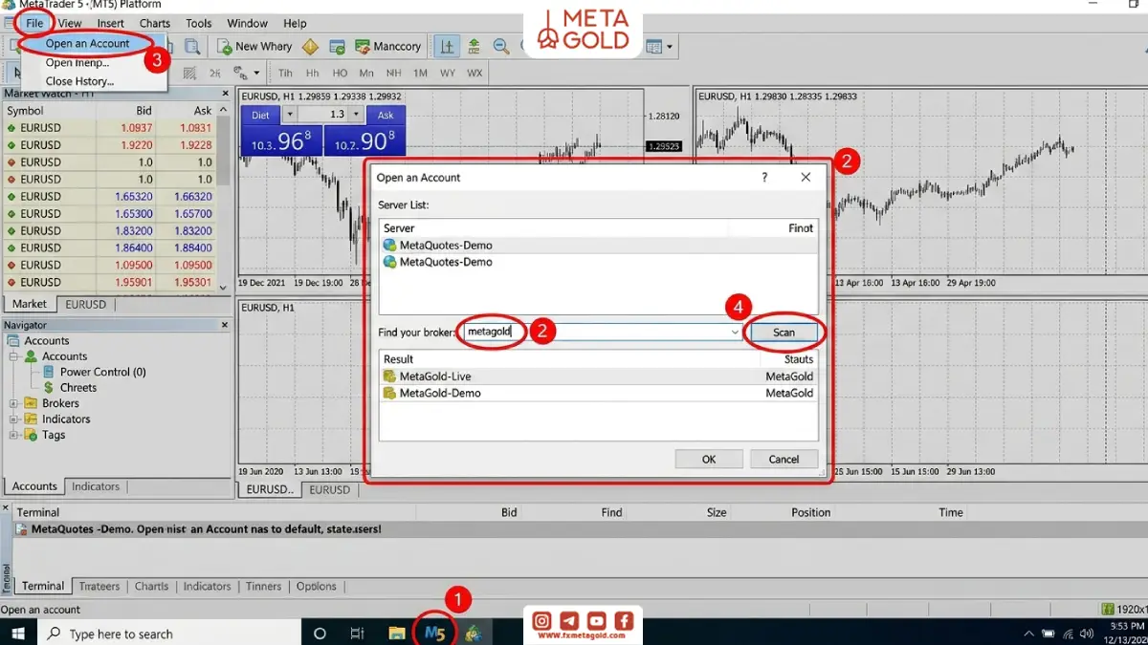Click the Cancel button in dialog

pos(784,459)
